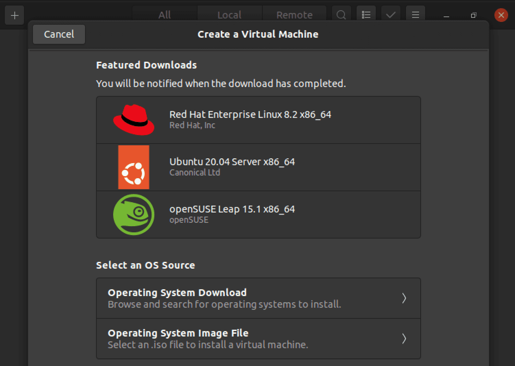Cancel creating the virtual machine
The image size is (515, 366).
[59, 34]
